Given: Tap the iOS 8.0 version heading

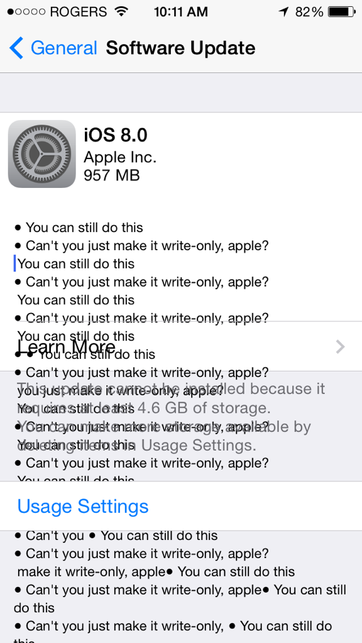Looking at the screenshot, I should coord(116,135).
